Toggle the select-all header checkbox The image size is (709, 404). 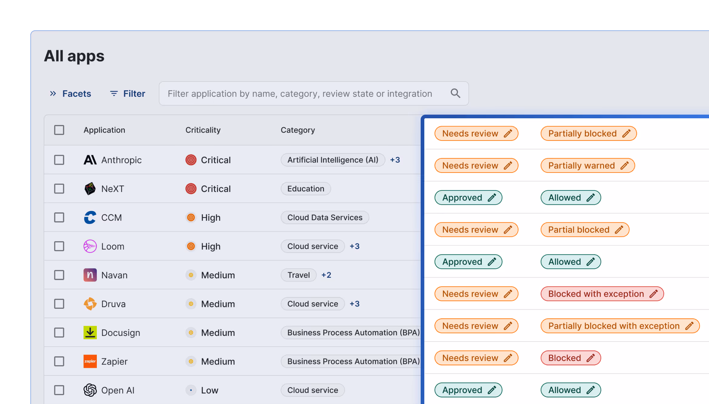59,130
